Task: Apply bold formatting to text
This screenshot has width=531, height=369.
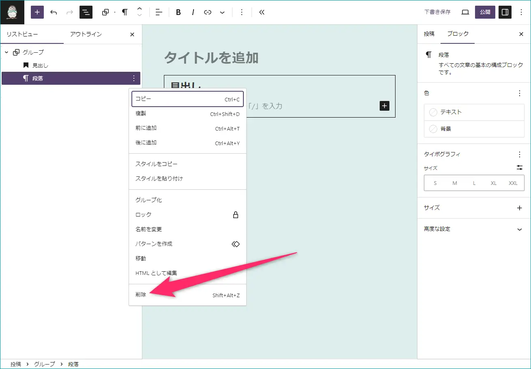Action: pos(178,12)
